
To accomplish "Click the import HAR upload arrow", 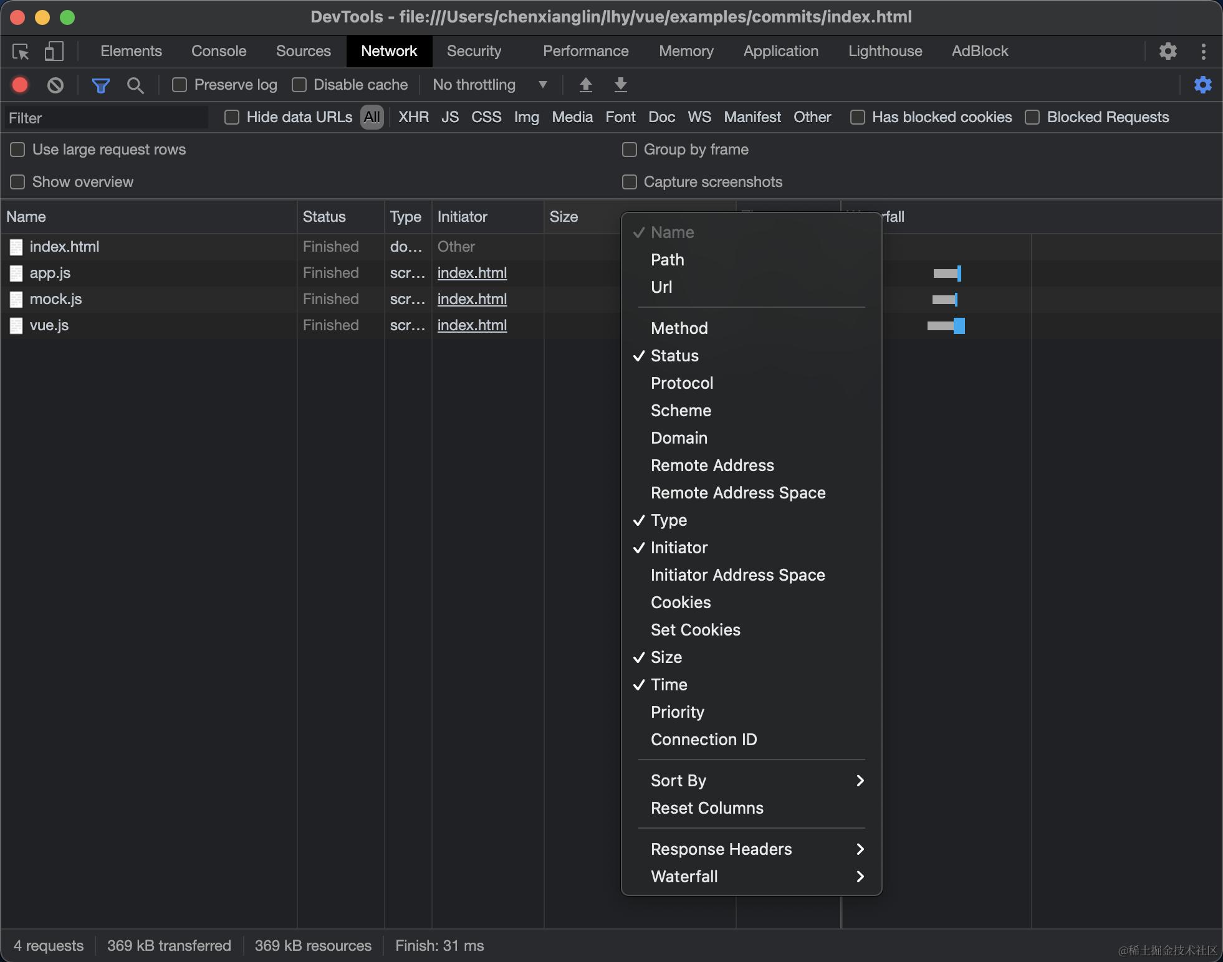I will tap(585, 85).
